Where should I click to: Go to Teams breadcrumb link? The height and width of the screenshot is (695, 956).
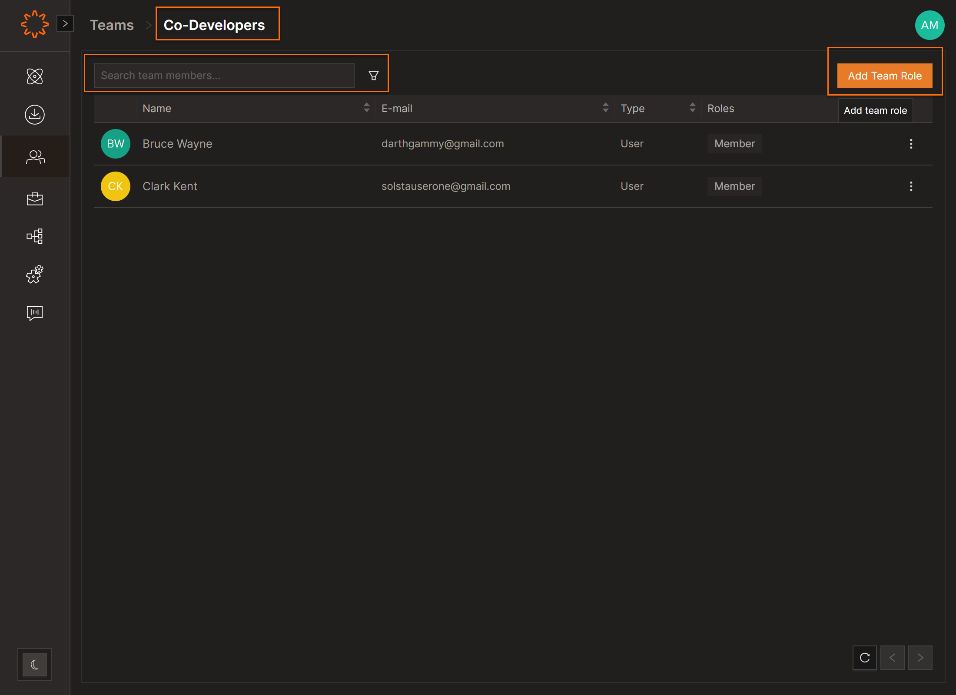click(112, 25)
